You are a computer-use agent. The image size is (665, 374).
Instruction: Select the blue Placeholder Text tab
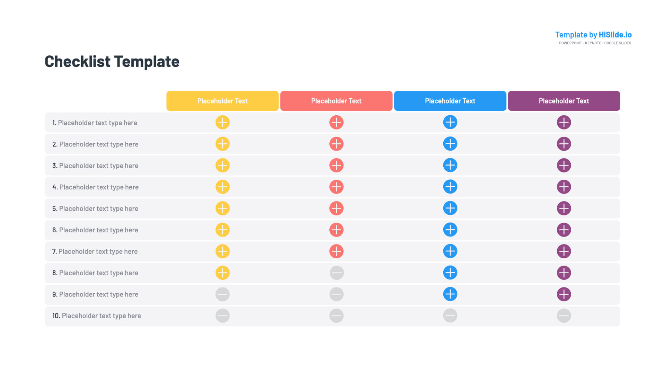(450, 100)
